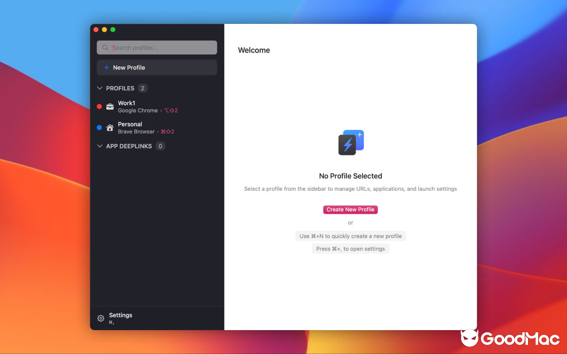567x354 pixels.
Task: Click the ⌥⇧2 shortcut label on Work1
Action: tap(171, 110)
